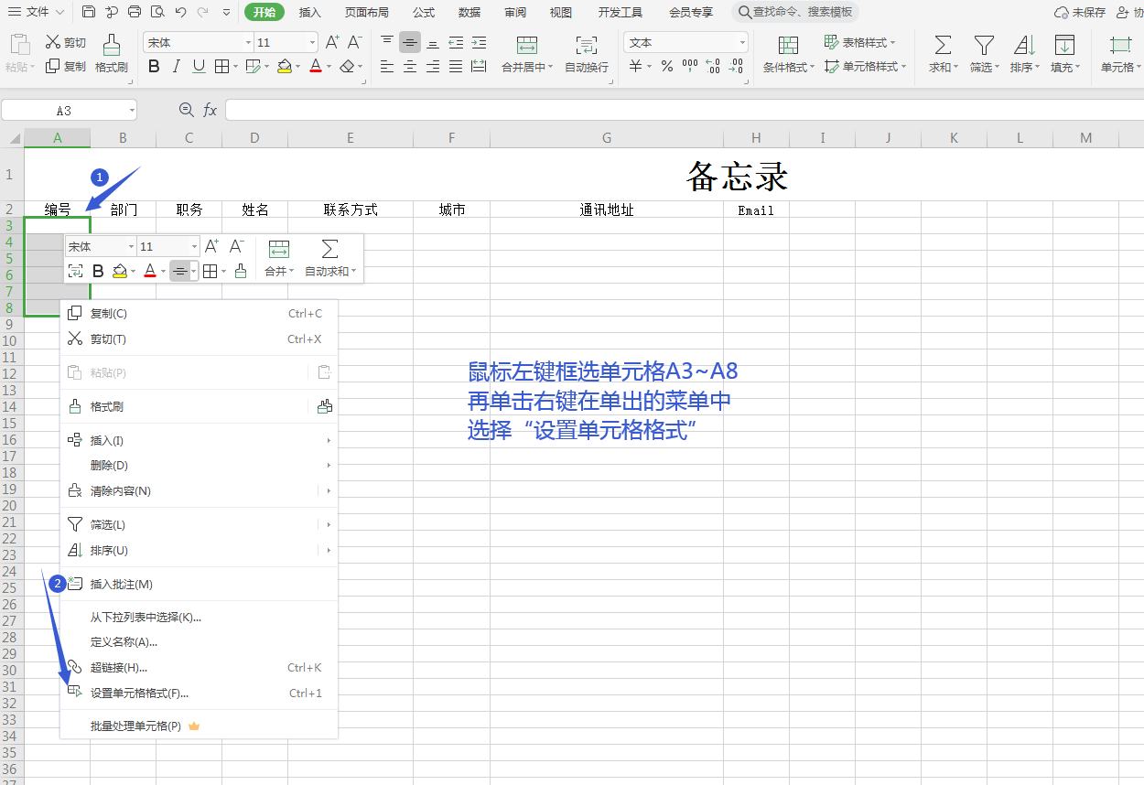1144x785 pixels.
Task: Open the ribbon font size dropdown
Action: pos(312,43)
